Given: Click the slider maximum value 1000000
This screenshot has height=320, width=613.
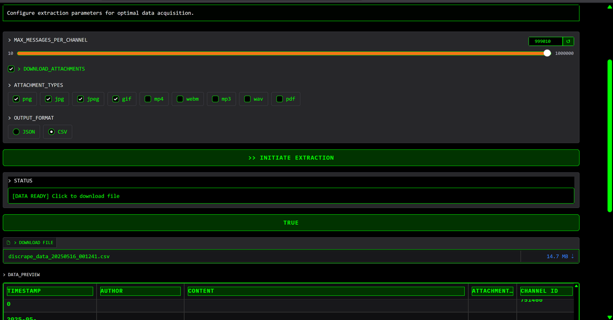Looking at the screenshot, I should click(564, 53).
